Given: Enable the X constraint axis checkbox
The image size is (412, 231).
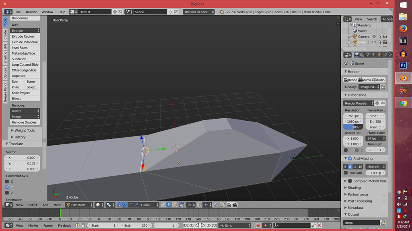Looking at the screenshot, I should point(7,182).
